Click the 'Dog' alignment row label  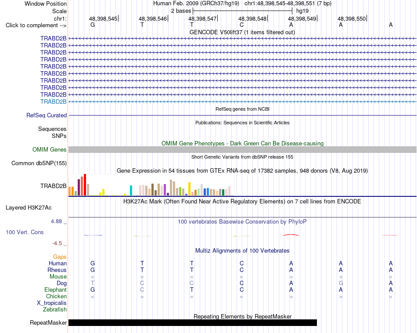61,283
